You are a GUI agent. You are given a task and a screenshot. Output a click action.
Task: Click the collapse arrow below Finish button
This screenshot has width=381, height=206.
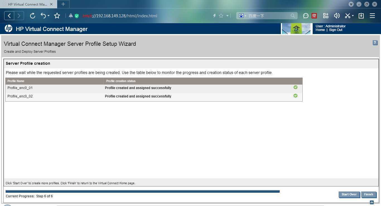(x=372, y=202)
